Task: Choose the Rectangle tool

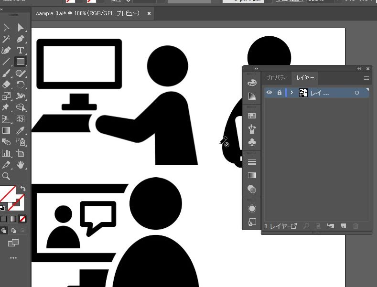Action: [21, 62]
